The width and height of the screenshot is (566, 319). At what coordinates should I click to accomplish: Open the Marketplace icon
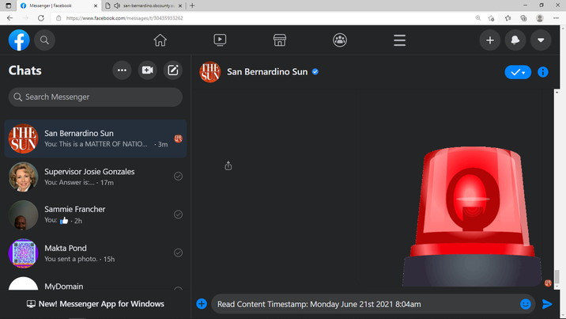(280, 40)
